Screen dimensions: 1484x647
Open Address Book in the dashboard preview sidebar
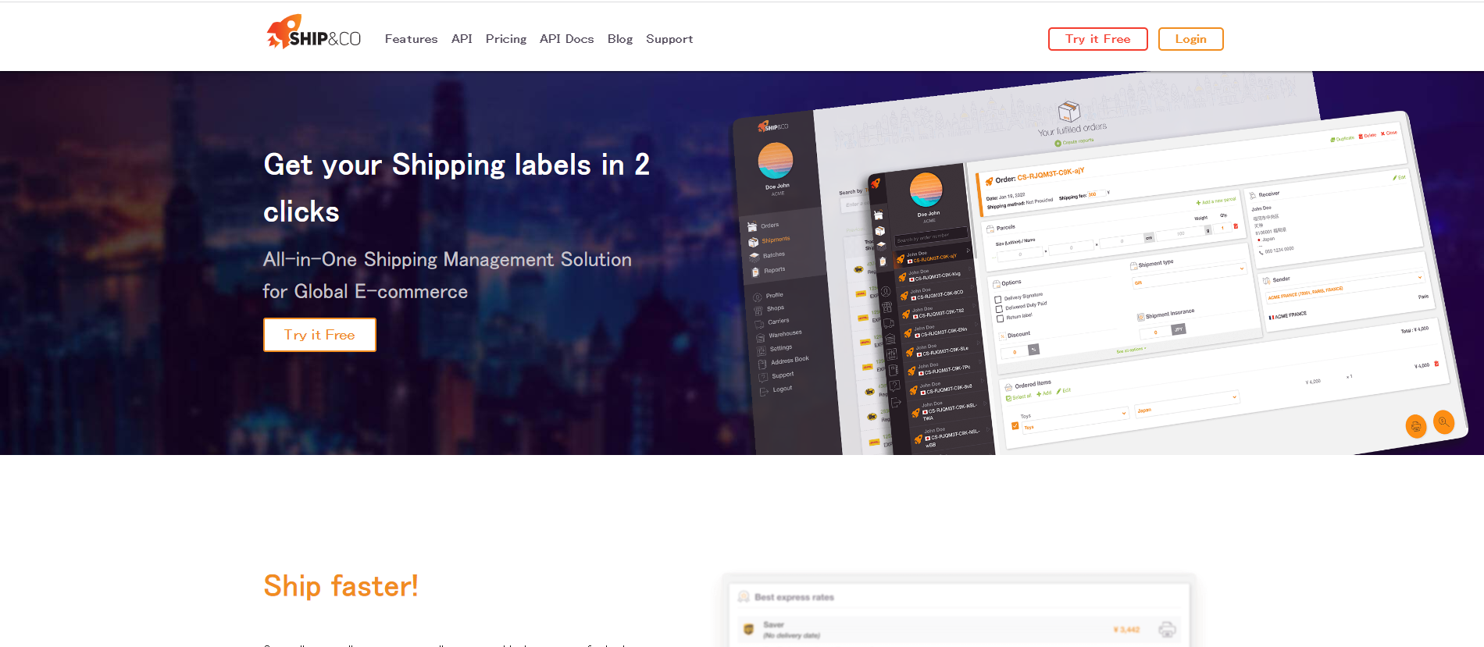click(783, 361)
